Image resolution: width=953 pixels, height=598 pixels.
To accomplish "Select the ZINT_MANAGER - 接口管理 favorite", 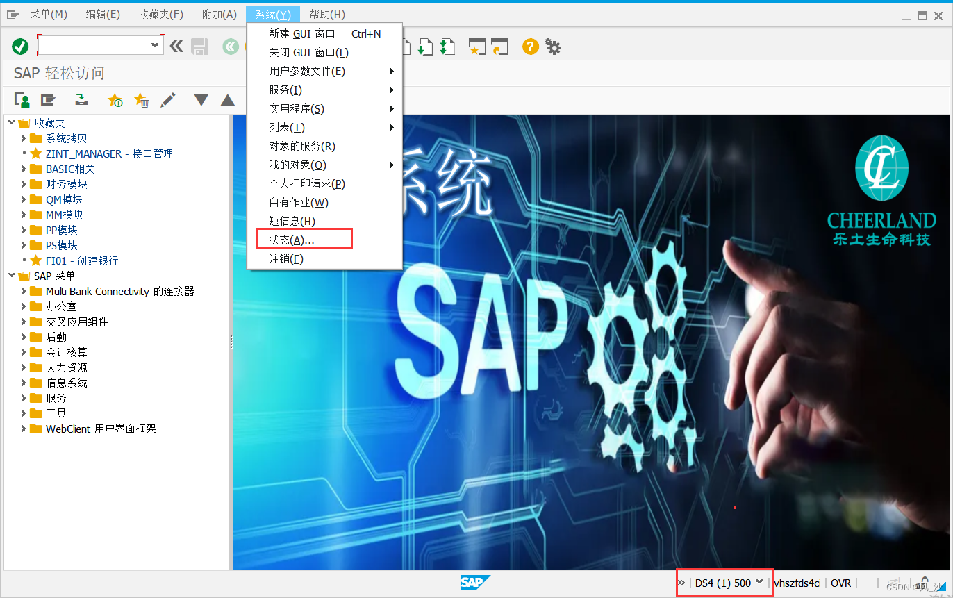I will pos(109,153).
